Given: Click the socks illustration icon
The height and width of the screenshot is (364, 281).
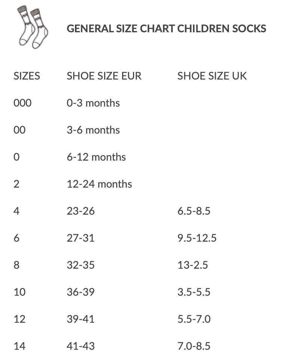Looking at the screenshot, I should coord(33,27).
